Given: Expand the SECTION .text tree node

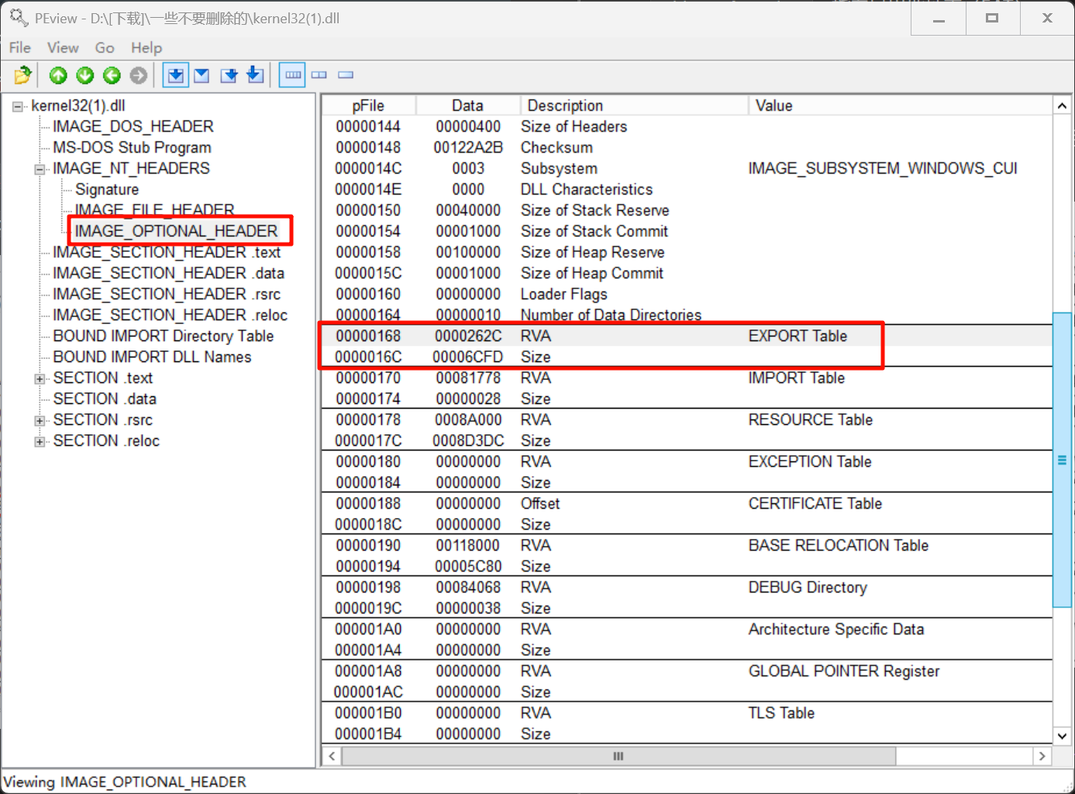Looking at the screenshot, I should [40, 378].
